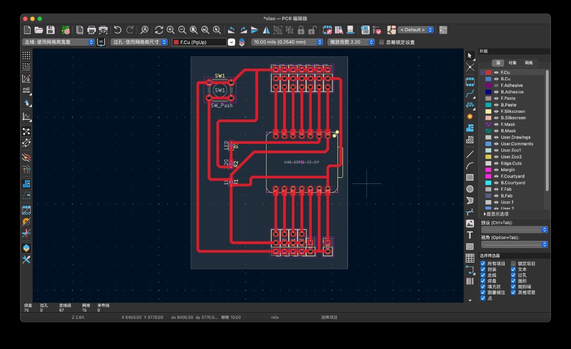Screen dimensions: 571x349
Task: Open the scripting console icon
Action: [443, 30]
